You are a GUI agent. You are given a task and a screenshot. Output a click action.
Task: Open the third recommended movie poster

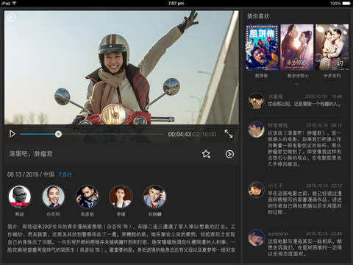pos(332,47)
